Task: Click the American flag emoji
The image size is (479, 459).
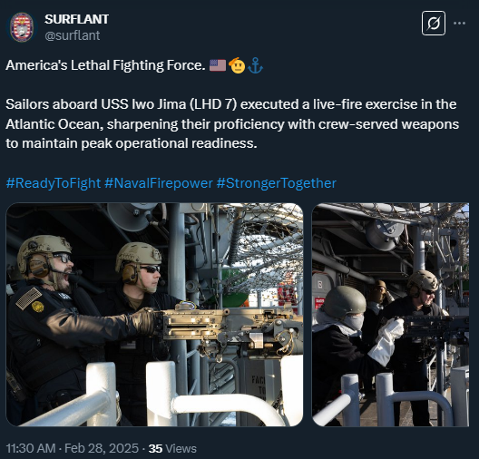Action: pyautogui.click(x=218, y=65)
